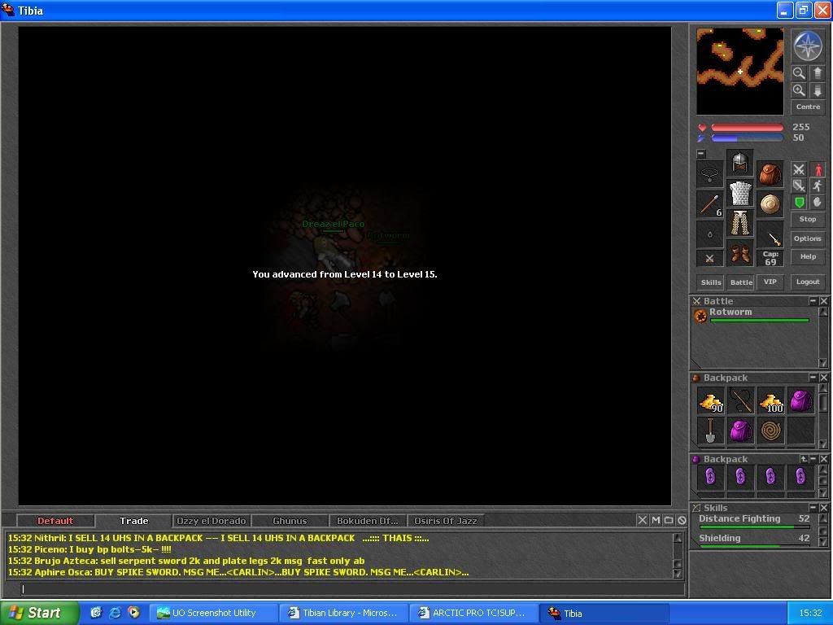
Task: Open the Osiris Of Jazz chat tab
Action: coord(446,521)
